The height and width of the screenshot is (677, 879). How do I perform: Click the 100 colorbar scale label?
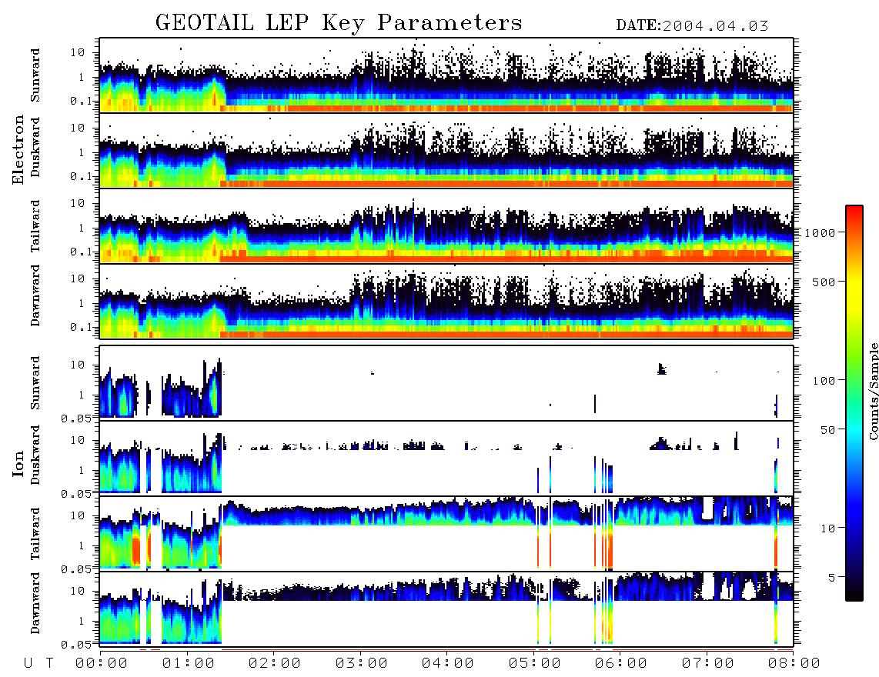point(824,381)
